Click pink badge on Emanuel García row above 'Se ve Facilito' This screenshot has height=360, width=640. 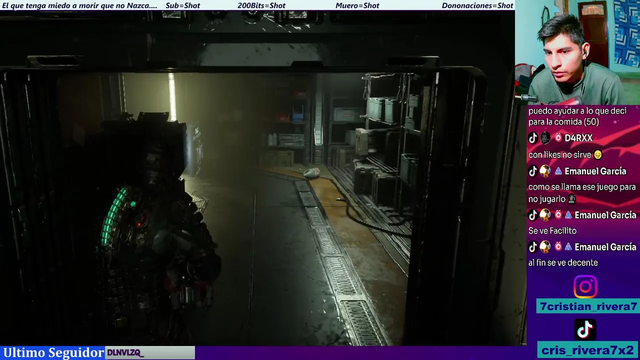(x=558, y=215)
